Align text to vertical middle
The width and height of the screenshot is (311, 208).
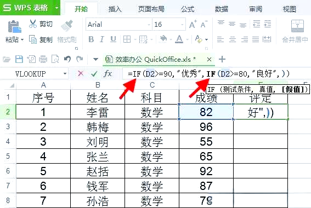click(x=232, y=24)
